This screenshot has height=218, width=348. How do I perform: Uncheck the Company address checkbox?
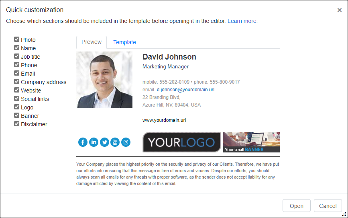[16, 82]
